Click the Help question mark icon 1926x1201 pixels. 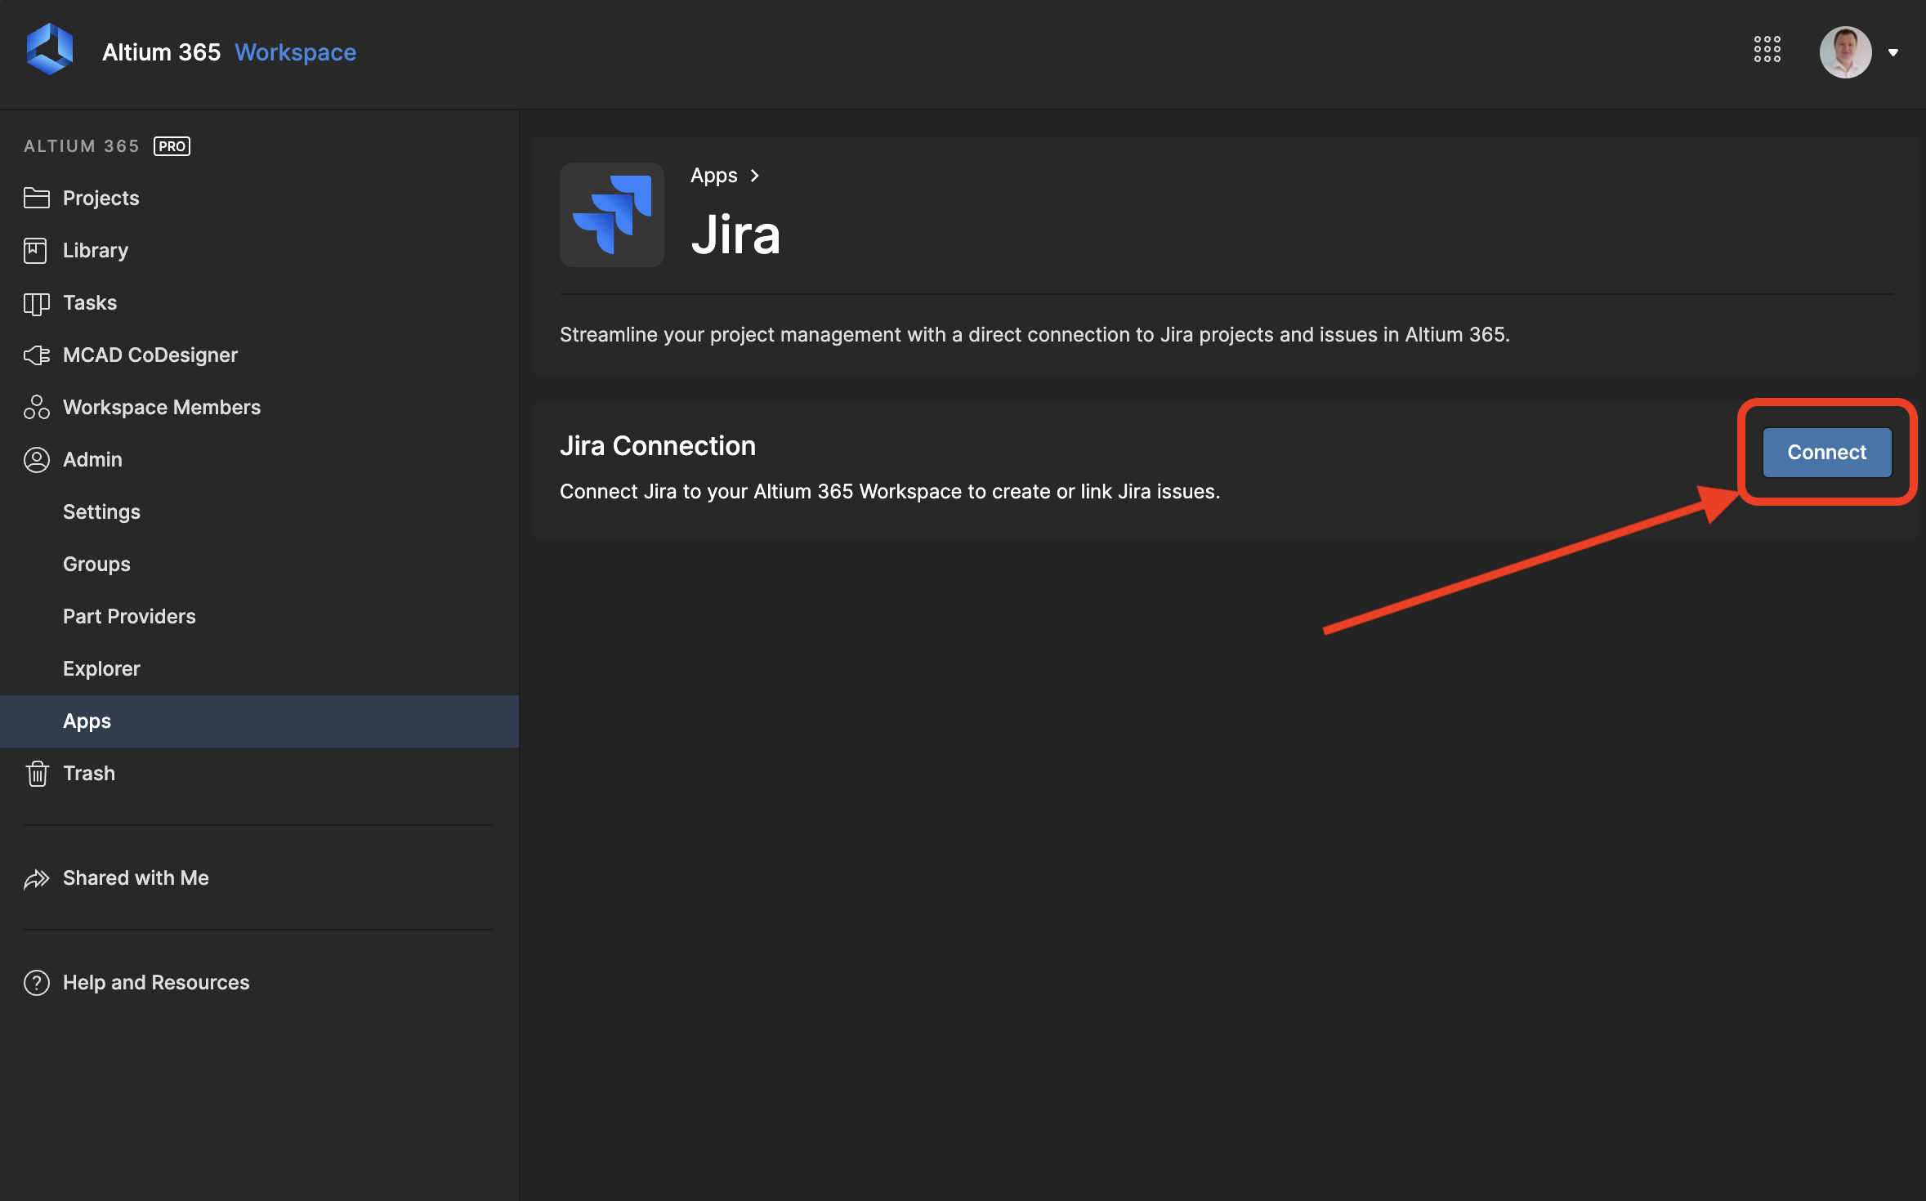click(x=37, y=982)
